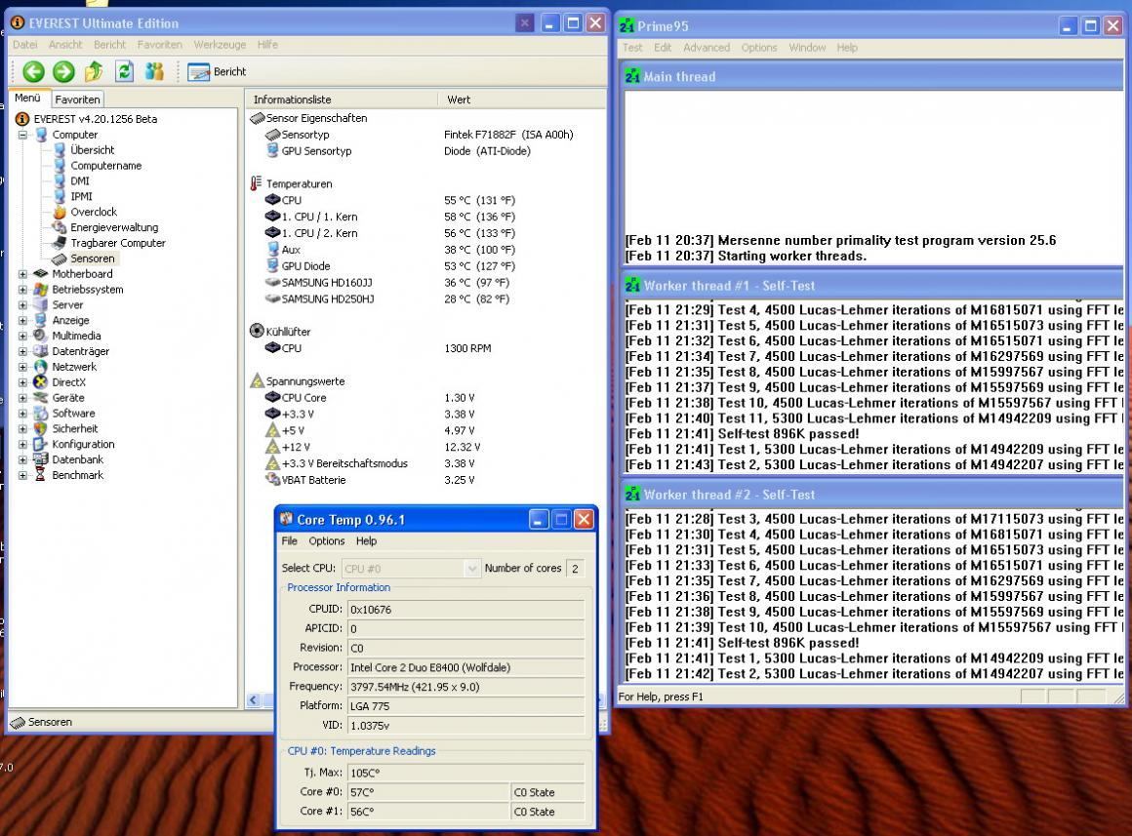The width and height of the screenshot is (1132, 836).
Task: Select the Sensortyp row
Action: tap(425, 135)
